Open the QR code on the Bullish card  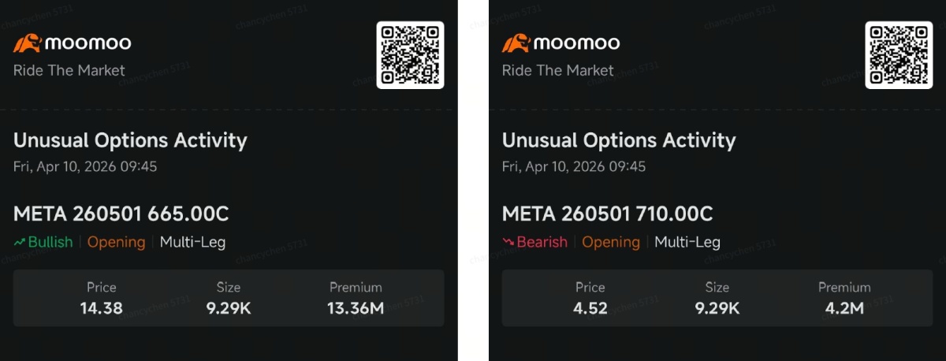pyautogui.click(x=410, y=55)
